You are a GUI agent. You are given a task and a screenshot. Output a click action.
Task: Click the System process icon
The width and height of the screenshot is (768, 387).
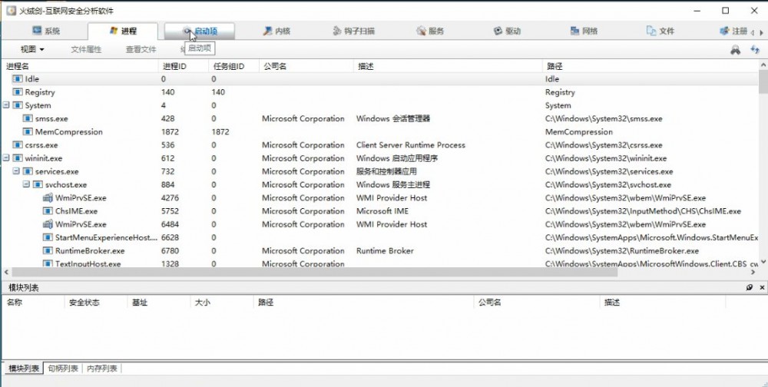pos(18,105)
